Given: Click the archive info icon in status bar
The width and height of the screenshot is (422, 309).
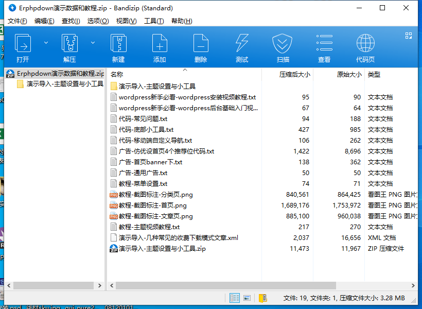Looking at the screenshot, I should point(262,298).
